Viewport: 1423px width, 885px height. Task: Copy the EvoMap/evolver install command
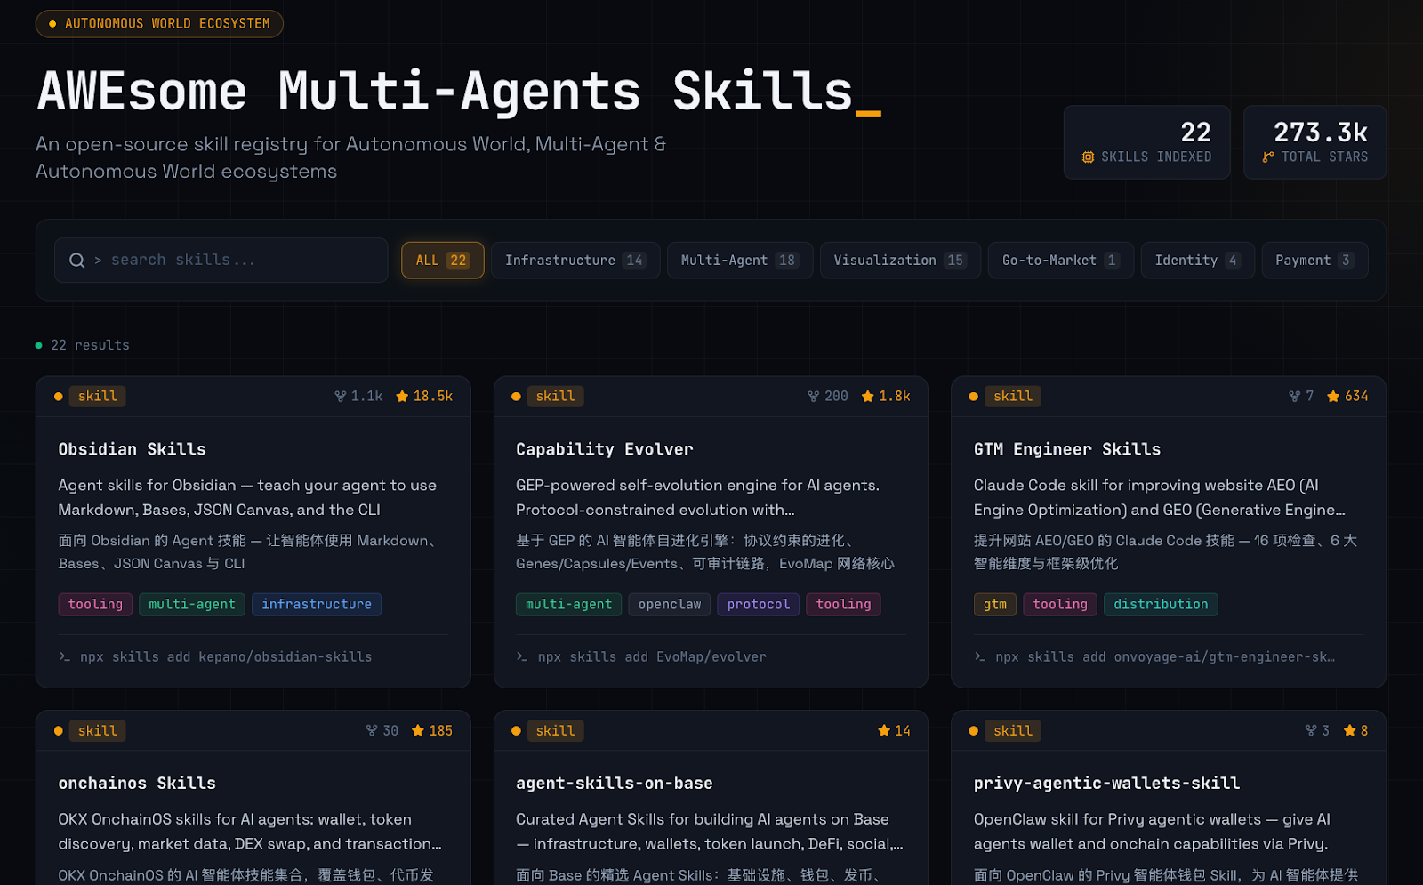pos(652,657)
